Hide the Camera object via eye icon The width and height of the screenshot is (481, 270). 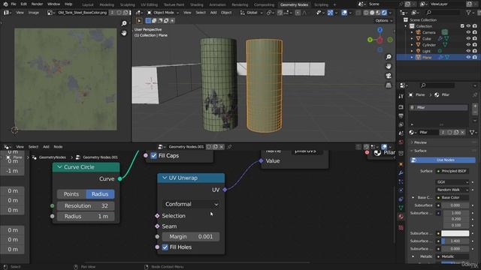tap(468, 32)
